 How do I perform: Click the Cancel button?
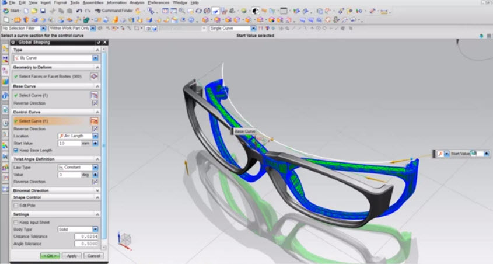93,256
